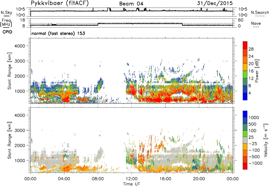Click the power colorbar value 16
The width and height of the screenshot is (269, 186).
click(251, 71)
